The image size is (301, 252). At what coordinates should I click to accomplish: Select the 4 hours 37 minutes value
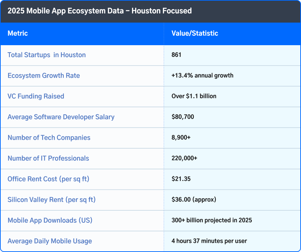click(209, 241)
